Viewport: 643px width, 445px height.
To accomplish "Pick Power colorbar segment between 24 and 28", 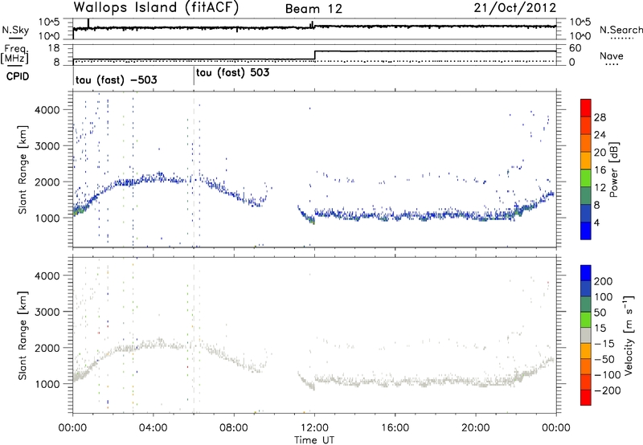I will point(586,125).
